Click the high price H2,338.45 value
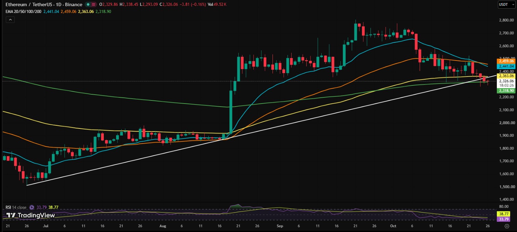The image size is (517, 232). tap(128, 4)
